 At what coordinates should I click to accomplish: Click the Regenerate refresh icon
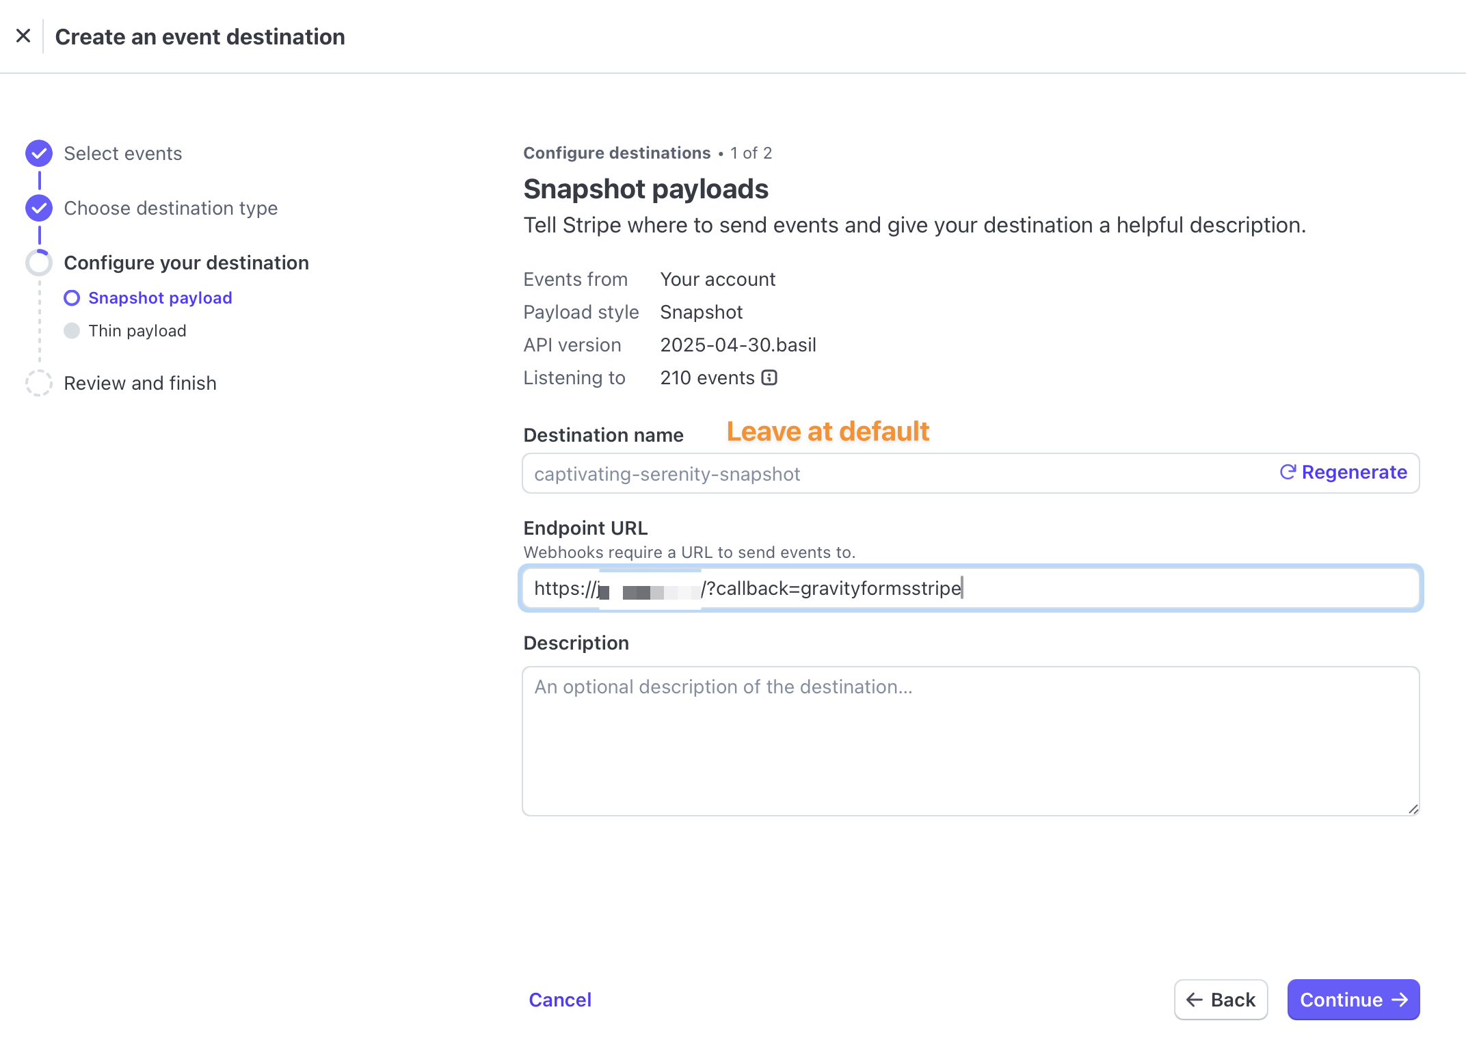pyautogui.click(x=1288, y=472)
